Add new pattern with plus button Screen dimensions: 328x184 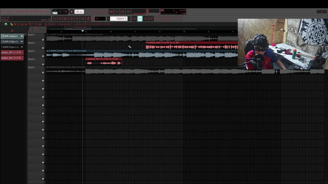pyautogui.click(x=129, y=19)
